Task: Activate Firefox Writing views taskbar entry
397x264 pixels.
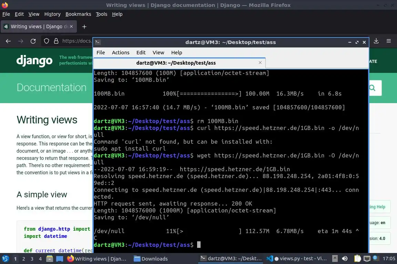Action: [x=97, y=259]
